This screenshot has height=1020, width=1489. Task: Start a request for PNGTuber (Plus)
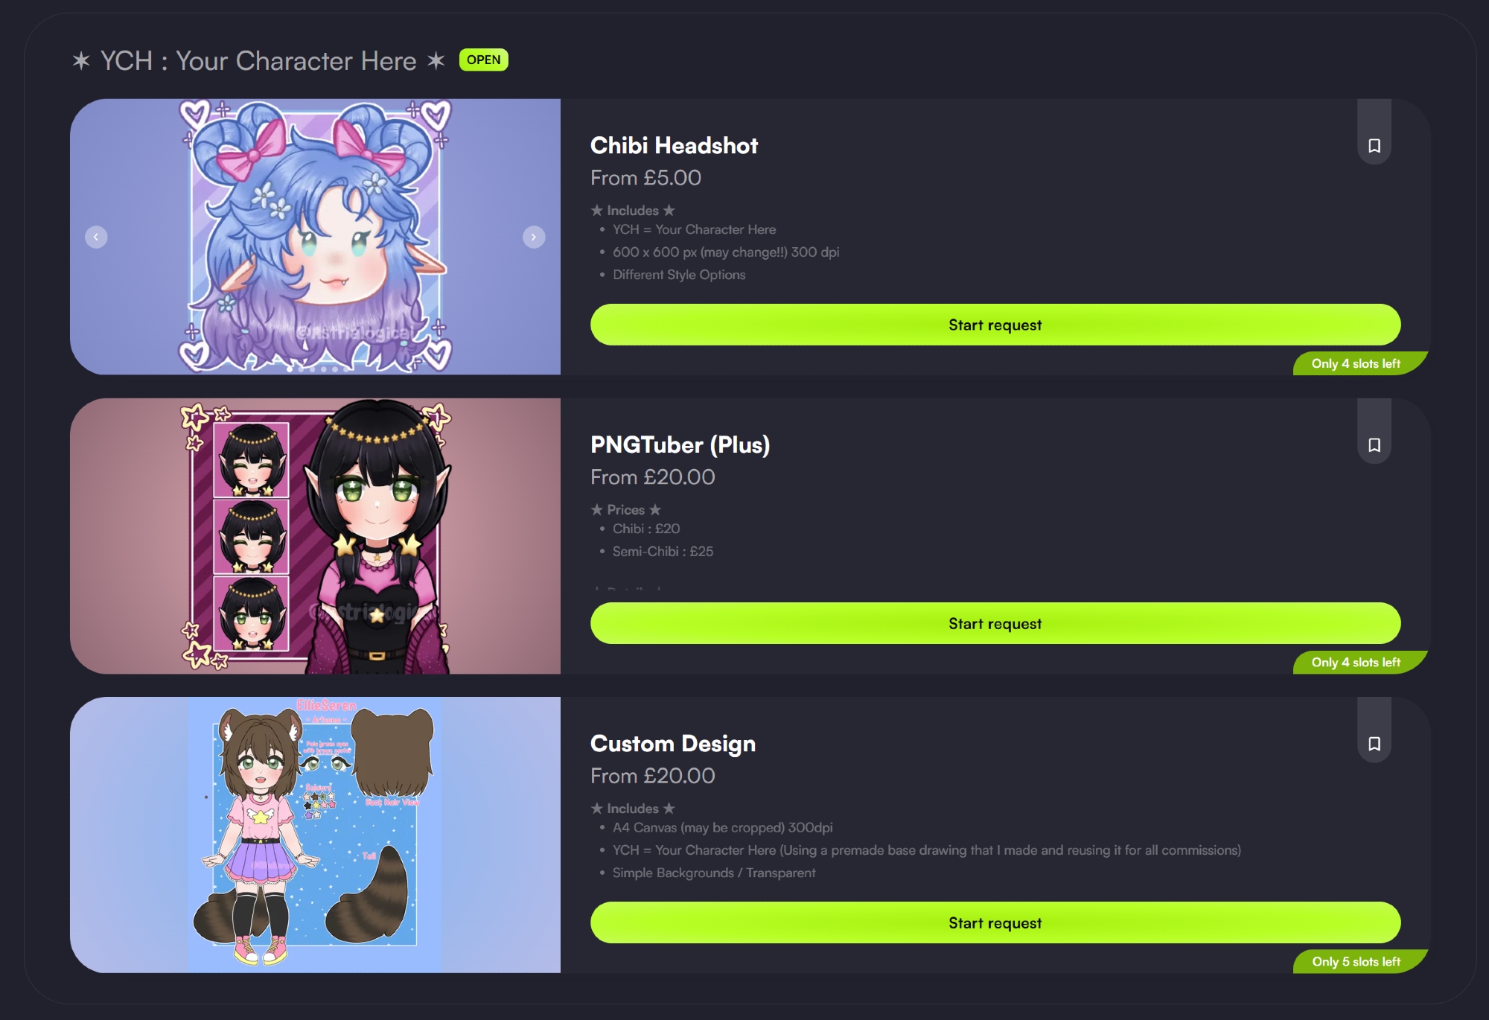[x=995, y=623]
